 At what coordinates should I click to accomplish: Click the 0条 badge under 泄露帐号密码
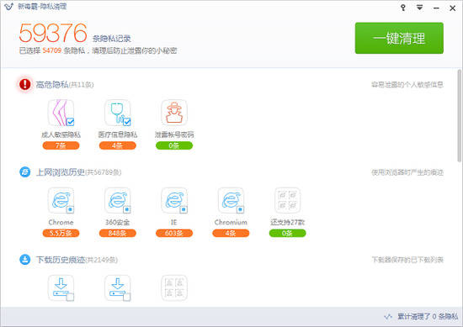click(x=174, y=145)
